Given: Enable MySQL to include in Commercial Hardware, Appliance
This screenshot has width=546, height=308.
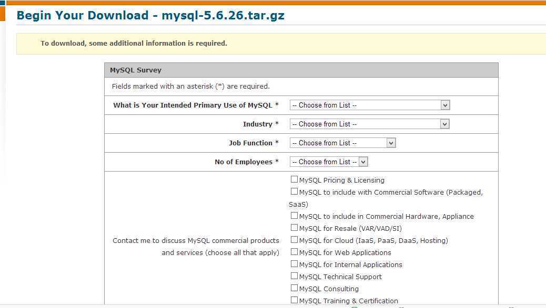Looking at the screenshot, I should point(295,216).
